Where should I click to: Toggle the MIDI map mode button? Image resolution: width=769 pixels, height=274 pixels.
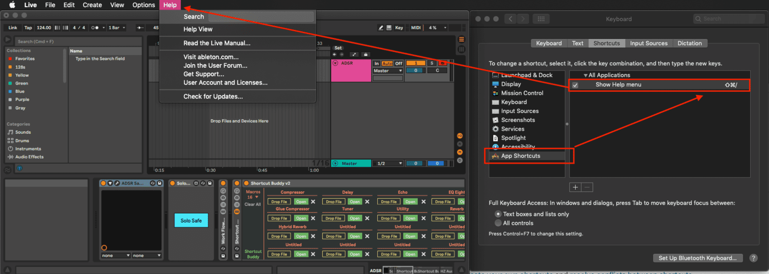pyautogui.click(x=416, y=28)
